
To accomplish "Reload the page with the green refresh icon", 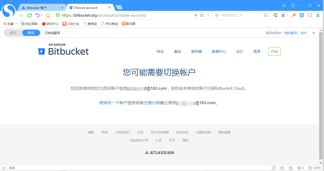I will tap(29, 15).
